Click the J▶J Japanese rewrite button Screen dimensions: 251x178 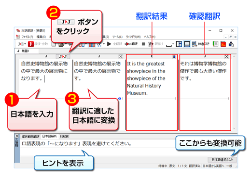coord(63,57)
